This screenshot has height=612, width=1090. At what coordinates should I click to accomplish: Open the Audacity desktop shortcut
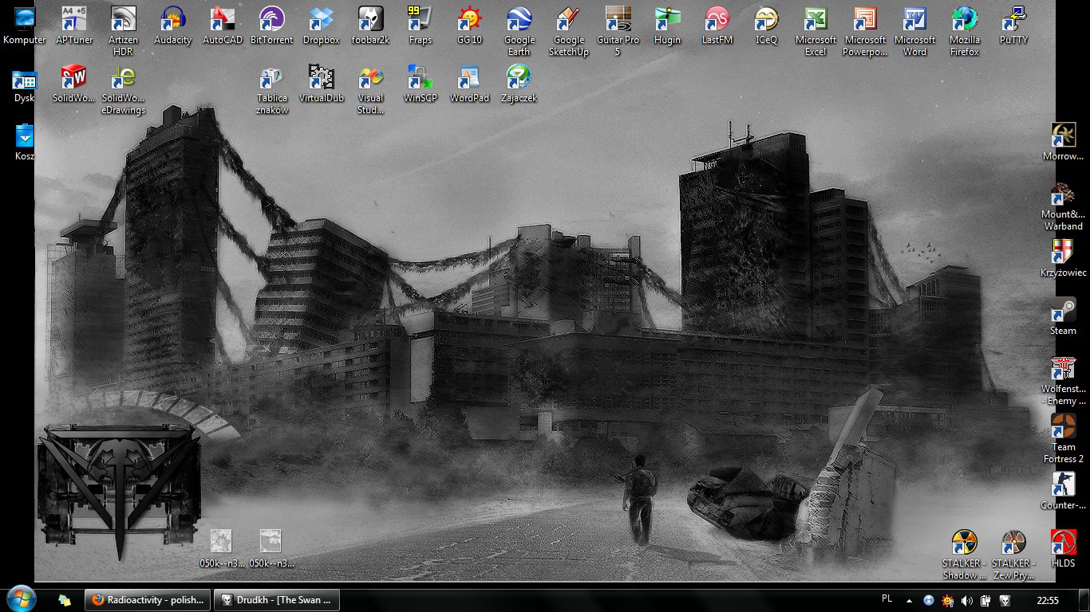coord(172,19)
